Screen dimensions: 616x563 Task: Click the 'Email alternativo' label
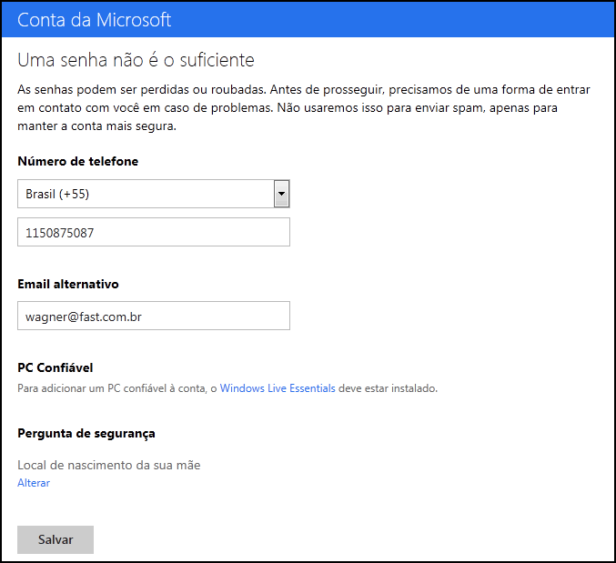tap(68, 284)
